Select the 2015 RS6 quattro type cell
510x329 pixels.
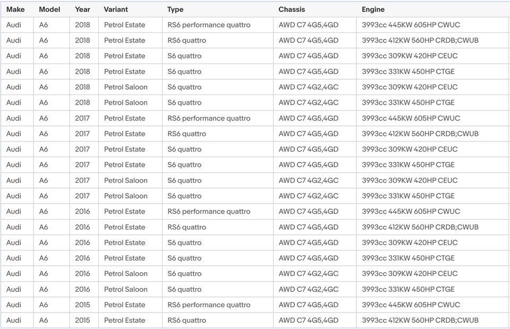click(186, 320)
